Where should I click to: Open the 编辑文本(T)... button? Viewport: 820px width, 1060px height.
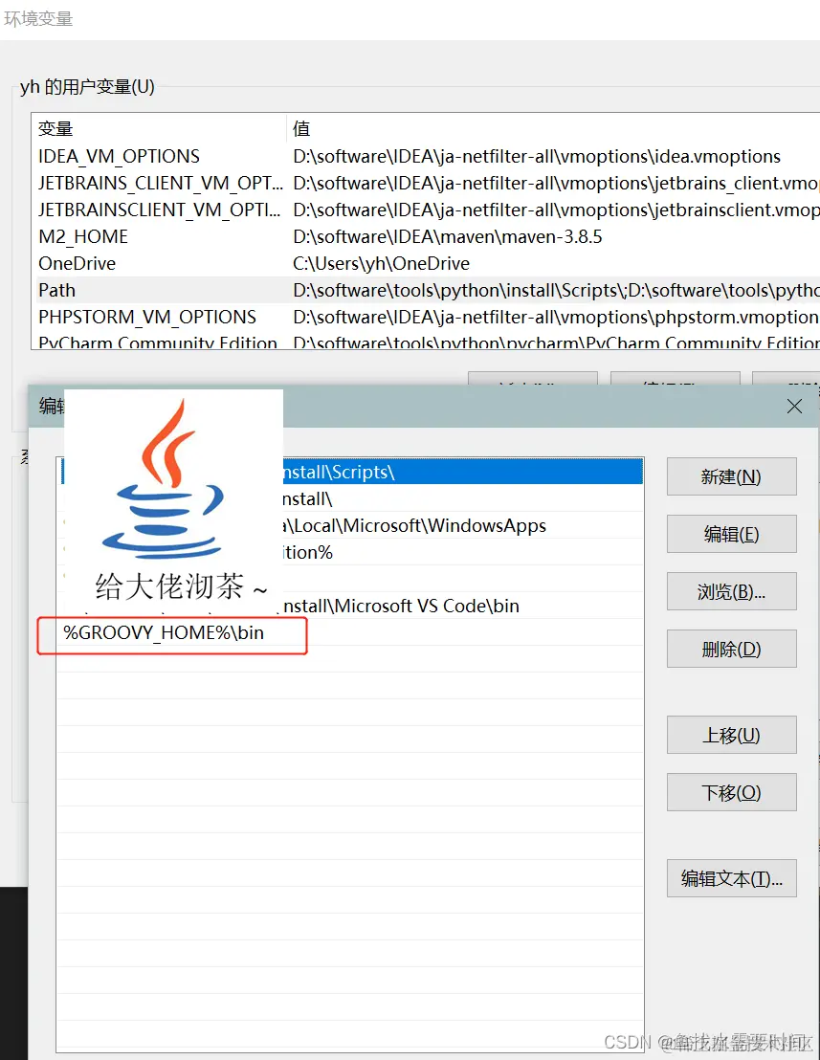731,878
